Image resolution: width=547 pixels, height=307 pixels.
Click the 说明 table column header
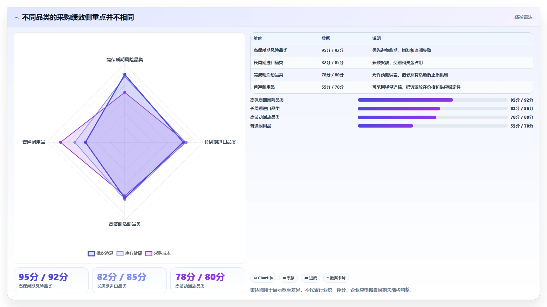click(376, 39)
